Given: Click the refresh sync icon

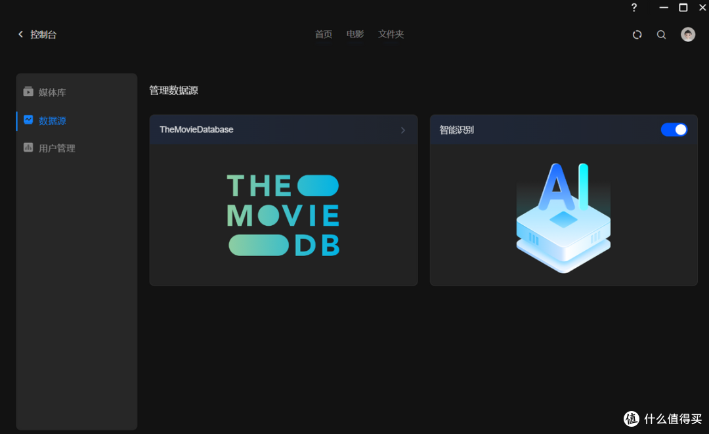Looking at the screenshot, I should pyautogui.click(x=637, y=35).
